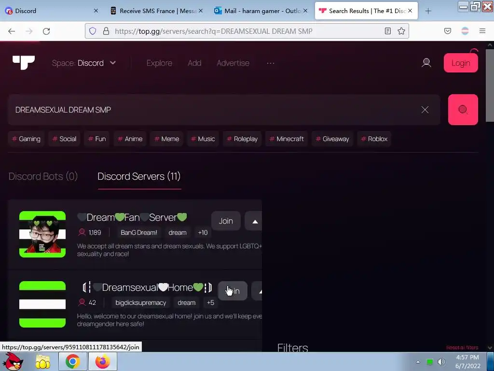Select the #Anime tag
This screenshot has width=494, height=371.
click(x=130, y=139)
